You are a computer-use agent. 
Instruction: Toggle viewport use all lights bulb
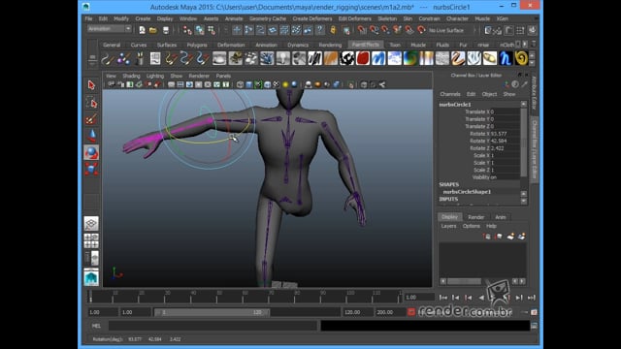(285, 84)
